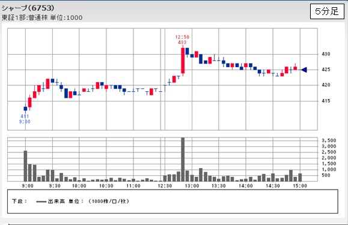
Task: Click the 9:30 time axis label
Action: point(55,186)
